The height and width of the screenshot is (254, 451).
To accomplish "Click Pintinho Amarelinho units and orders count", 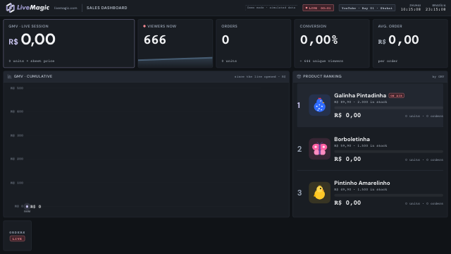I will (424, 204).
